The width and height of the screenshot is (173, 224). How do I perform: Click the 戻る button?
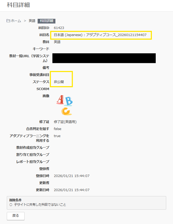(x=16, y=216)
